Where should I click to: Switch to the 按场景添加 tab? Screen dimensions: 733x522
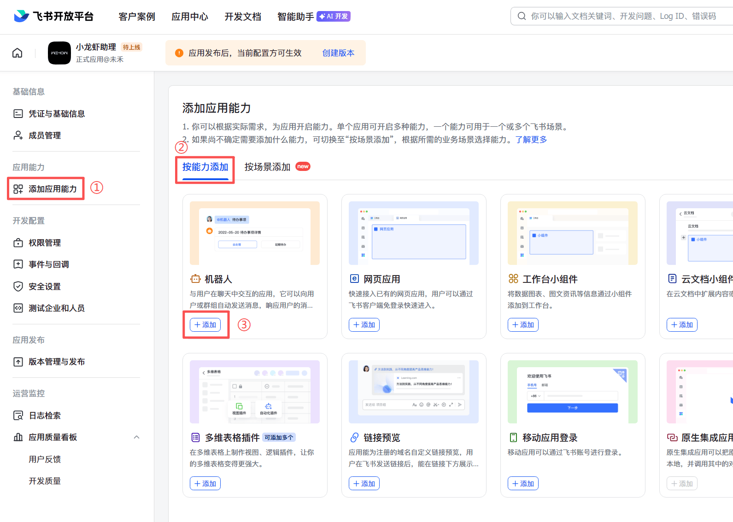[267, 167]
